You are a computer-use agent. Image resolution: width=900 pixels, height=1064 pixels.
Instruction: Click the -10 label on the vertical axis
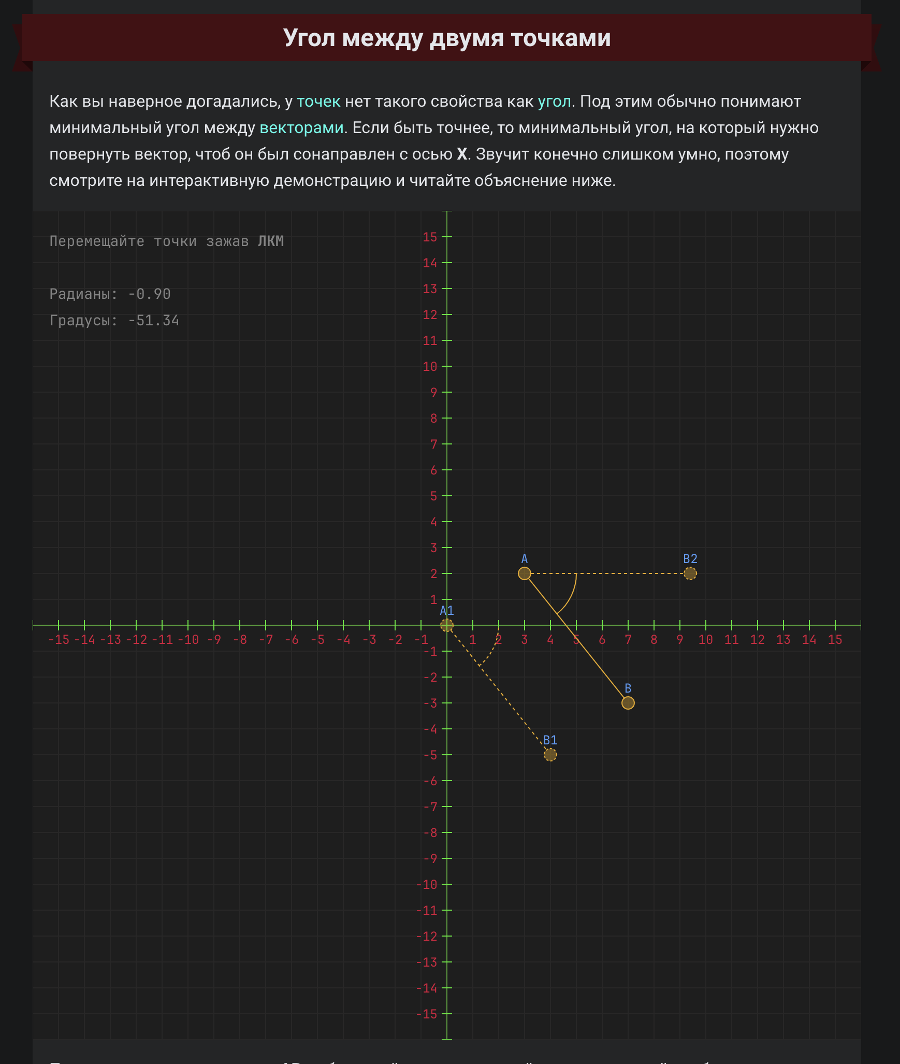pyautogui.click(x=427, y=885)
